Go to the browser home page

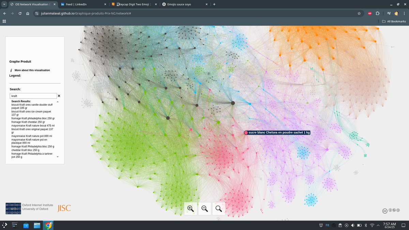pyautogui.click(x=28, y=13)
